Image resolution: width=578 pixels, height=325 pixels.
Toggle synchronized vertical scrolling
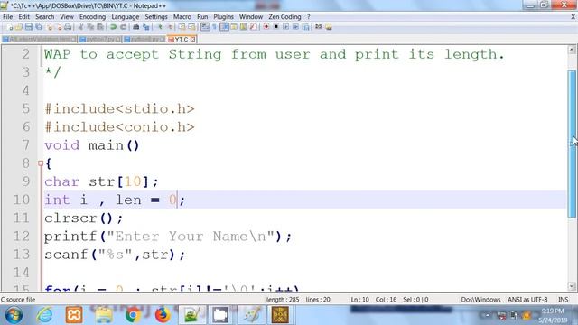[x=182, y=27]
